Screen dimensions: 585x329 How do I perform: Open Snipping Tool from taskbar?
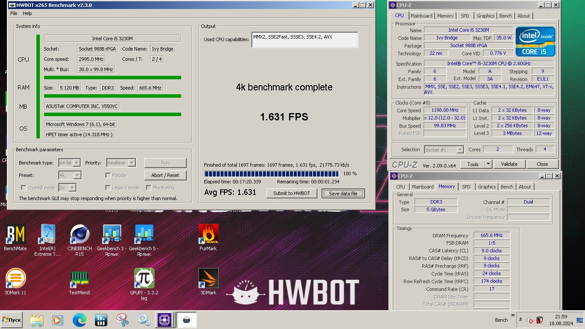(122, 320)
